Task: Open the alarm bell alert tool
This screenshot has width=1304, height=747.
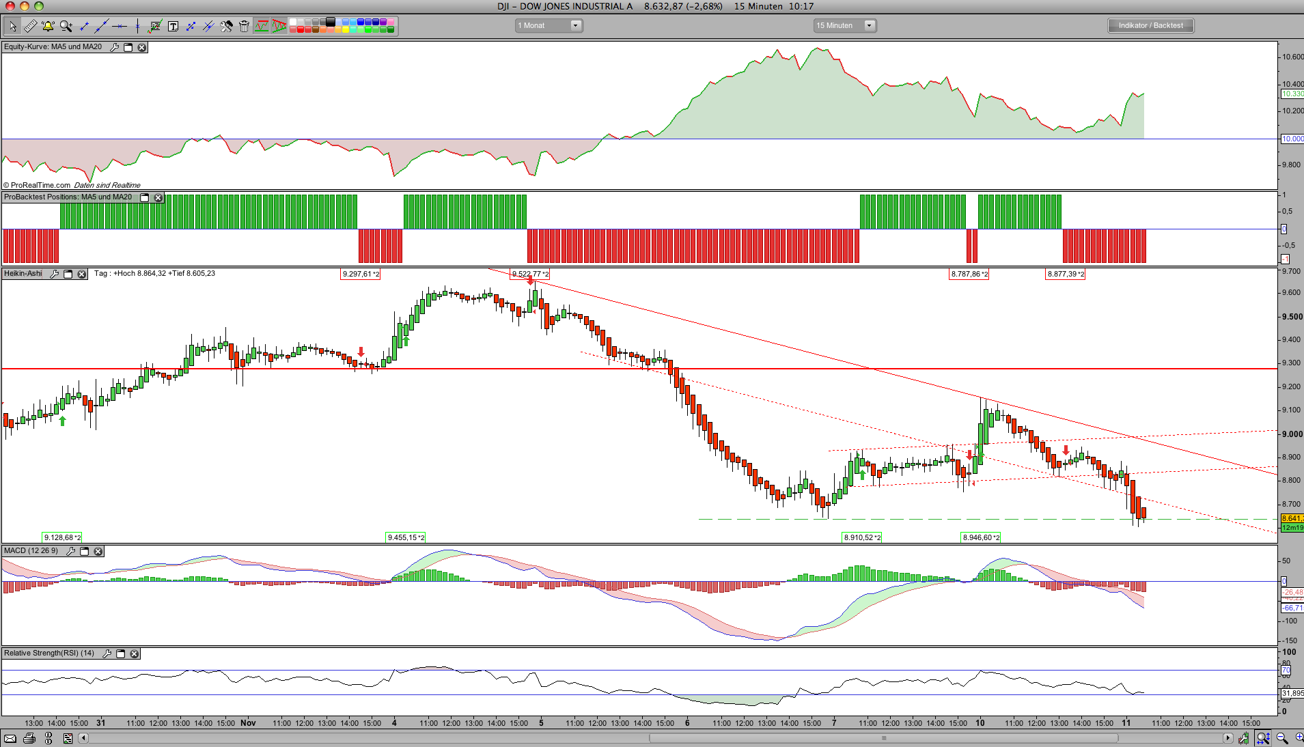Action: pos(48,26)
